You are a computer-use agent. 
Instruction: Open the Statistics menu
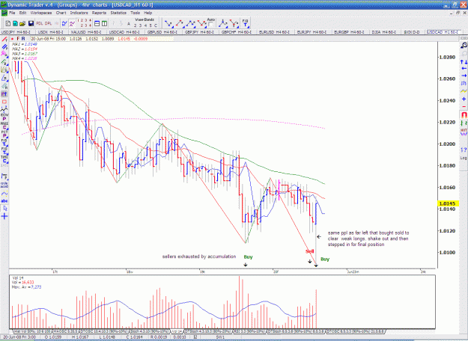click(118, 13)
